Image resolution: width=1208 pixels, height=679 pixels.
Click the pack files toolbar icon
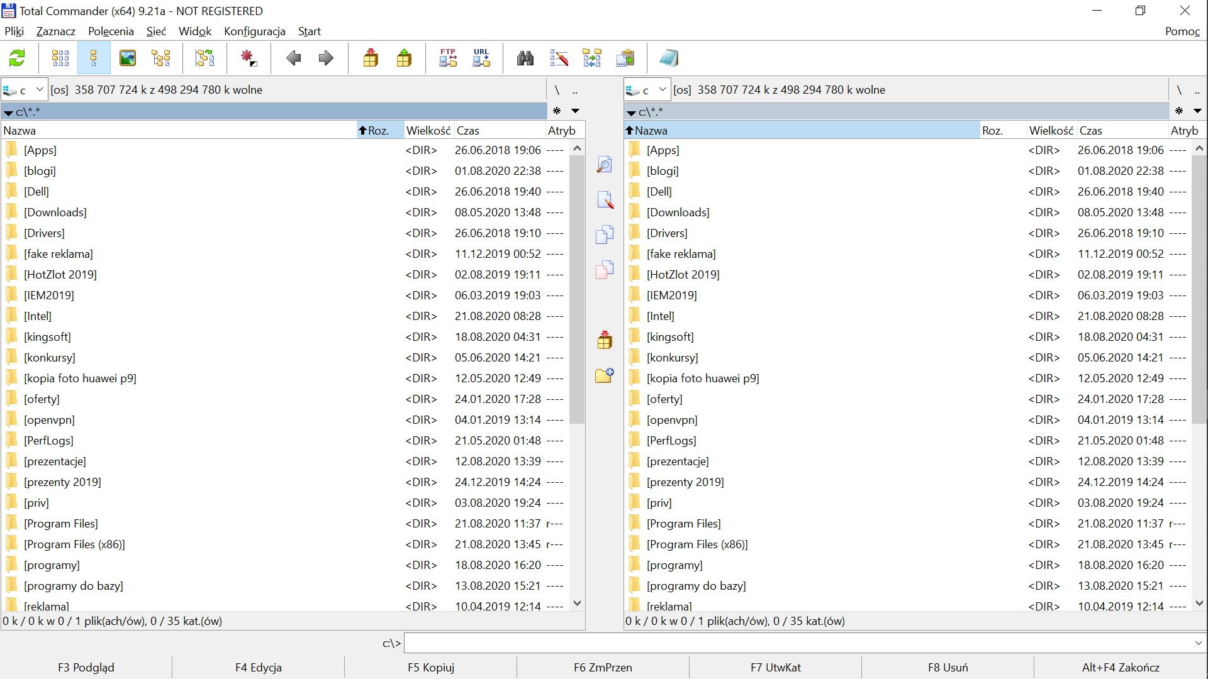(x=371, y=58)
